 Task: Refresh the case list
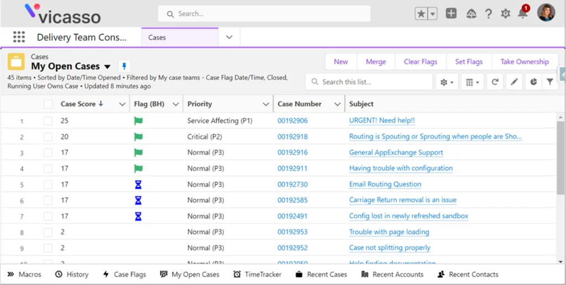[495, 82]
